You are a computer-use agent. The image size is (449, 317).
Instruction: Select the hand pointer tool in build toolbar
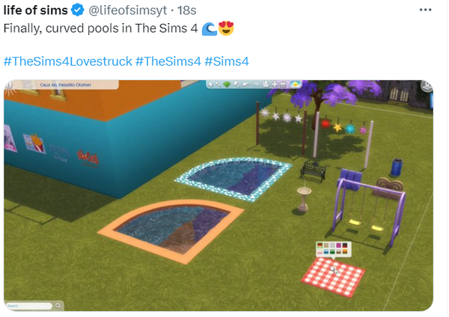pyautogui.click(x=211, y=84)
